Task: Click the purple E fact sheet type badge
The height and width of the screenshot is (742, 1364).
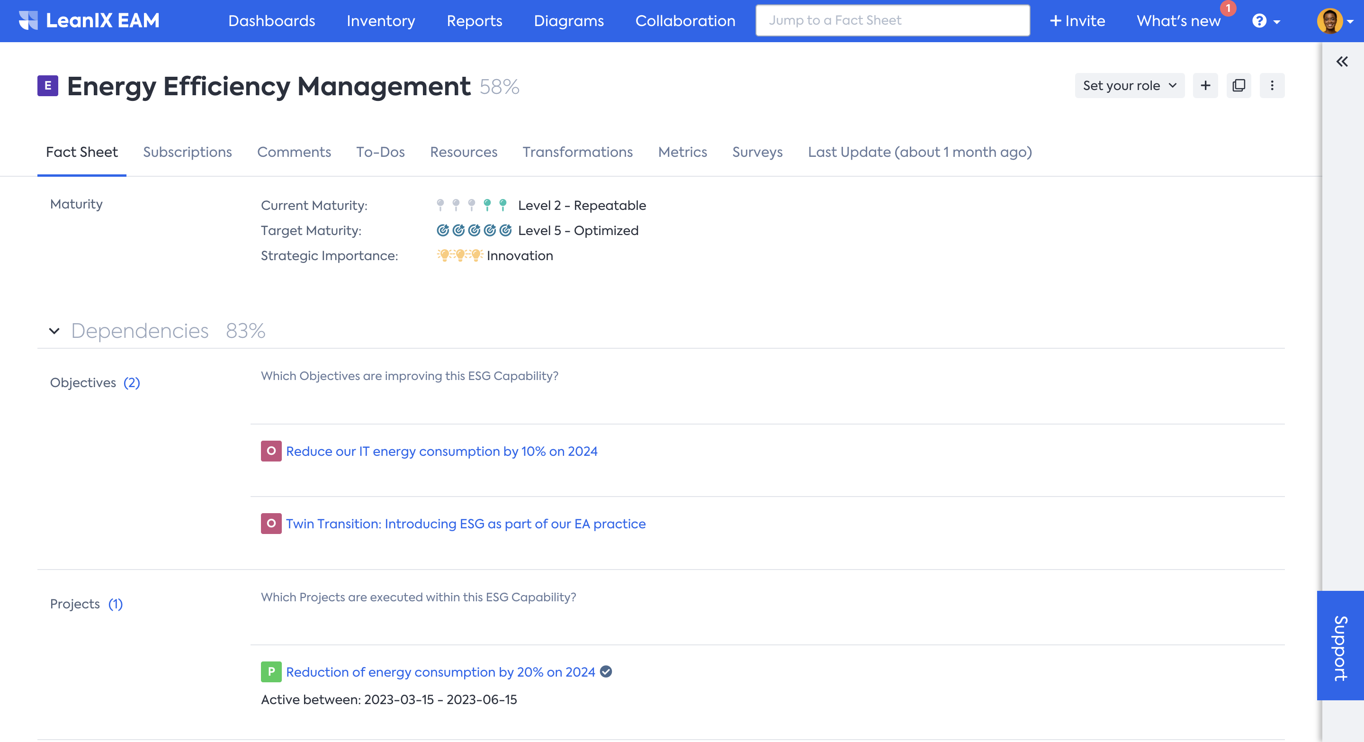Action: [48, 86]
